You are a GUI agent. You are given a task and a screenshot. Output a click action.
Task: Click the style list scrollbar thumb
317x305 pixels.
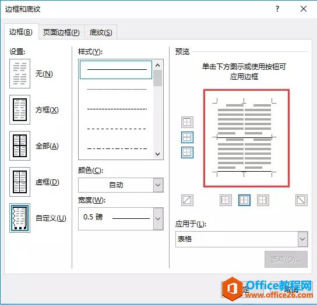click(158, 78)
